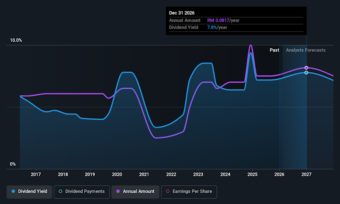The height and width of the screenshot is (204, 340).
Task: Select the 2023 year axis label
Action: point(198,174)
